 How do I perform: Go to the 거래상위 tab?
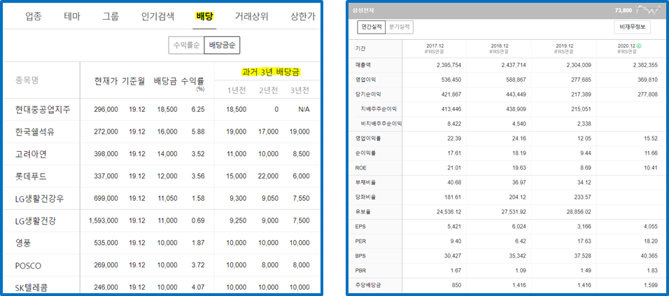(252, 17)
